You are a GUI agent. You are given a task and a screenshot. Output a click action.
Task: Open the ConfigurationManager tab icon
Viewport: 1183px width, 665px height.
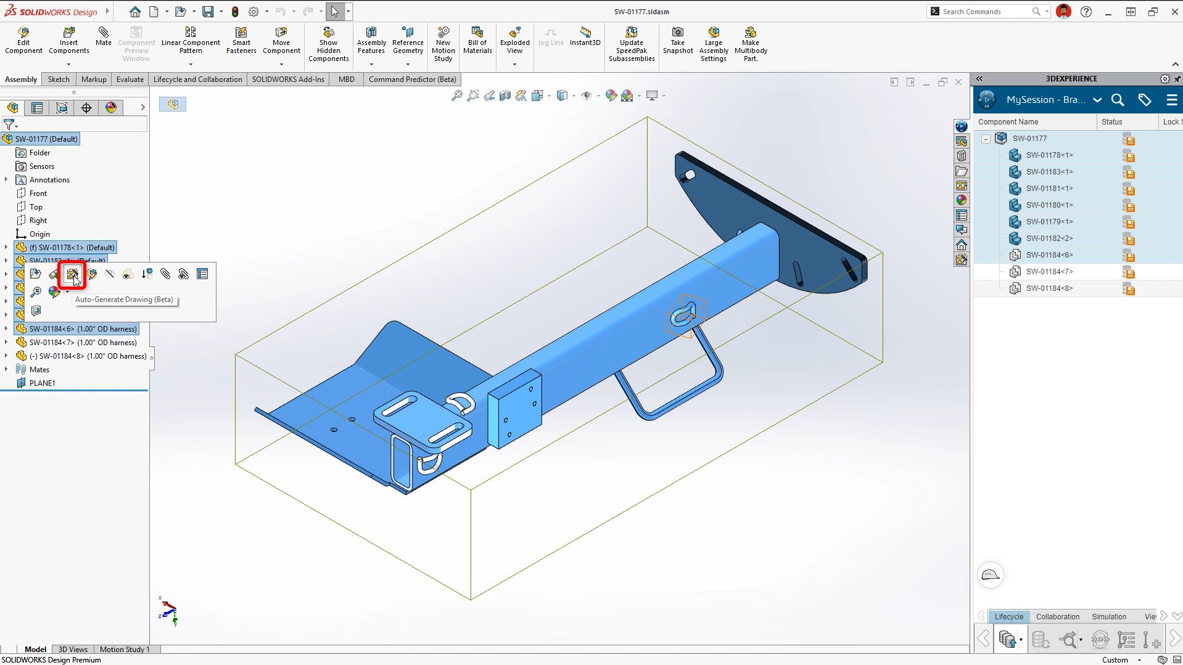62,108
